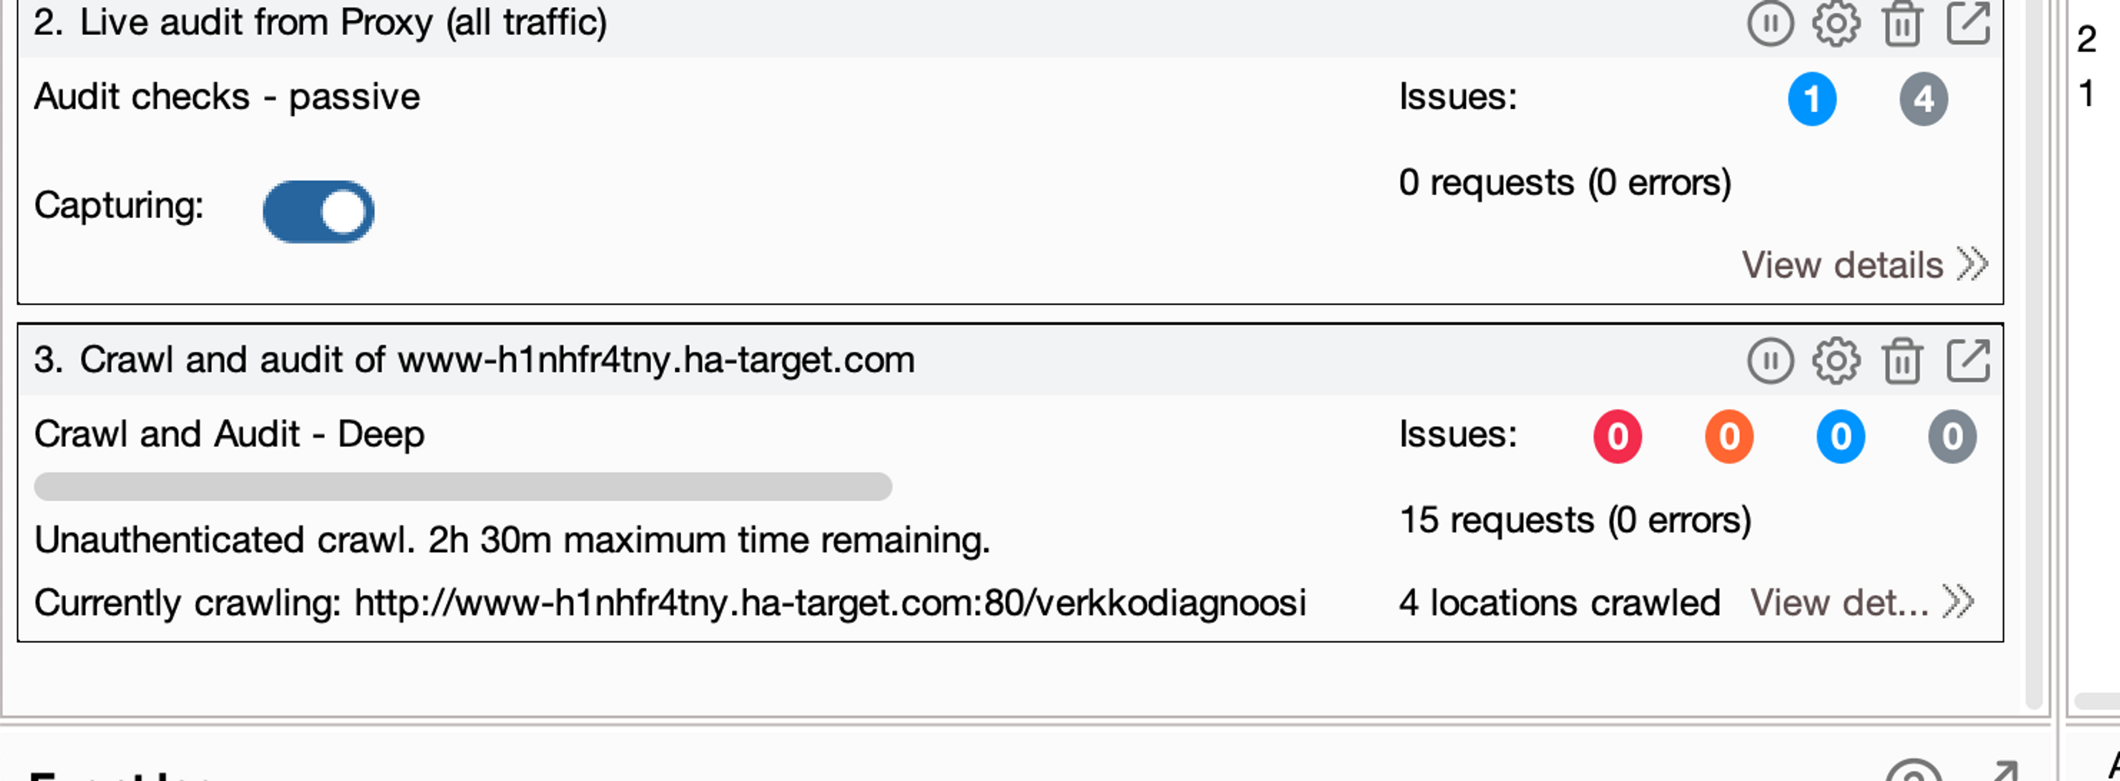Click the tasks panel vertical scrollbar
2120x781 pixels.
[x=2033, y=354]
